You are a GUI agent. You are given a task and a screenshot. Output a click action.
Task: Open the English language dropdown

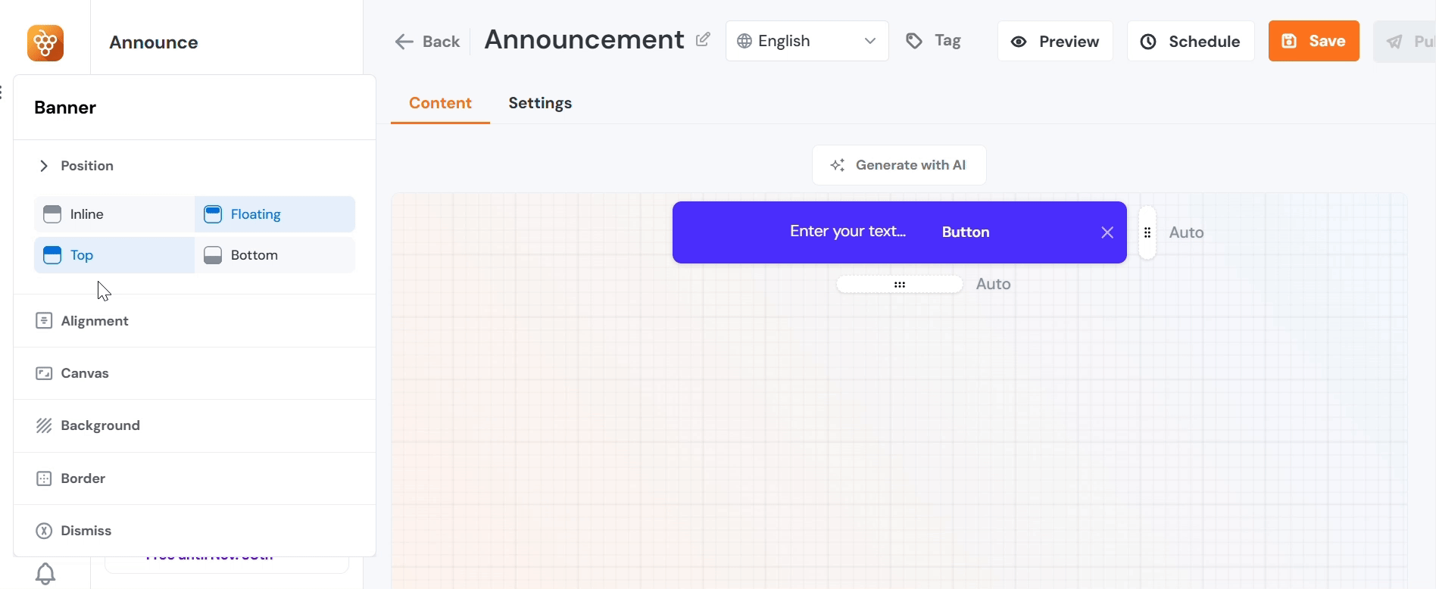coord(807,41)
